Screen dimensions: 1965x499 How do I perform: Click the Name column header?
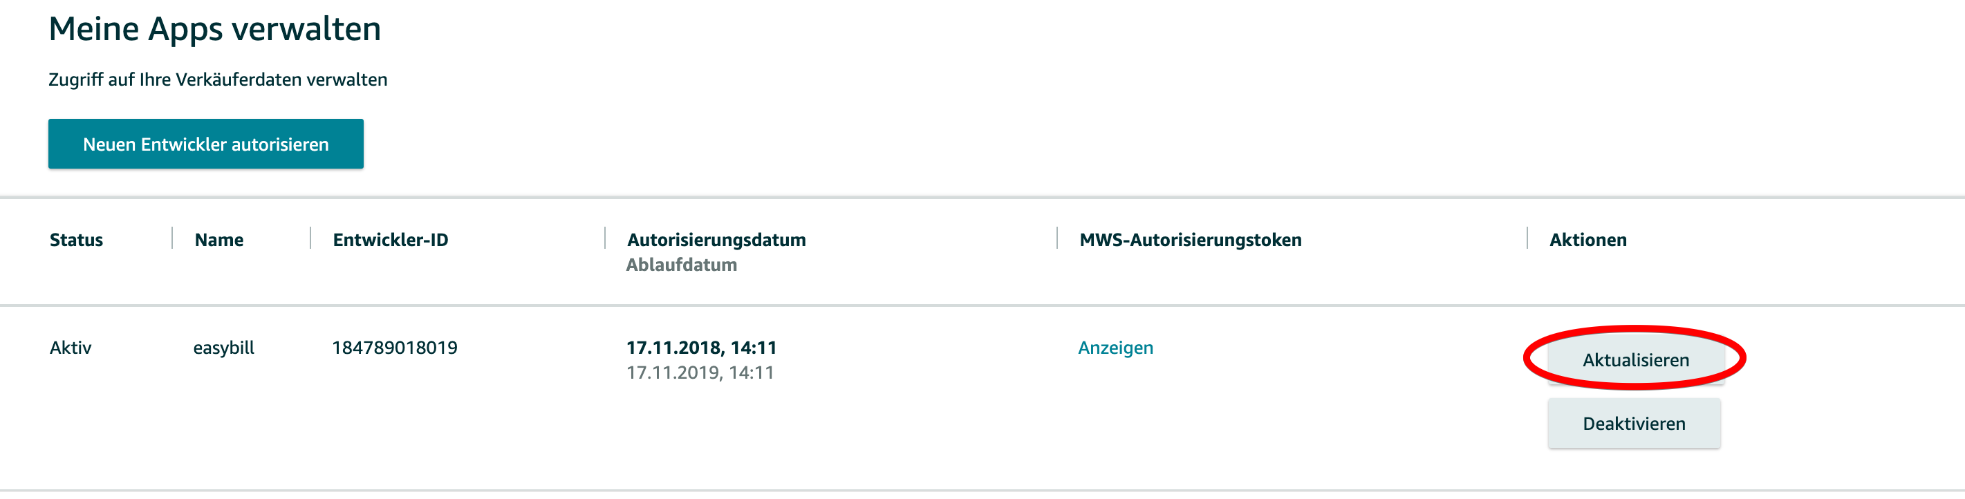tap(219, 241)
